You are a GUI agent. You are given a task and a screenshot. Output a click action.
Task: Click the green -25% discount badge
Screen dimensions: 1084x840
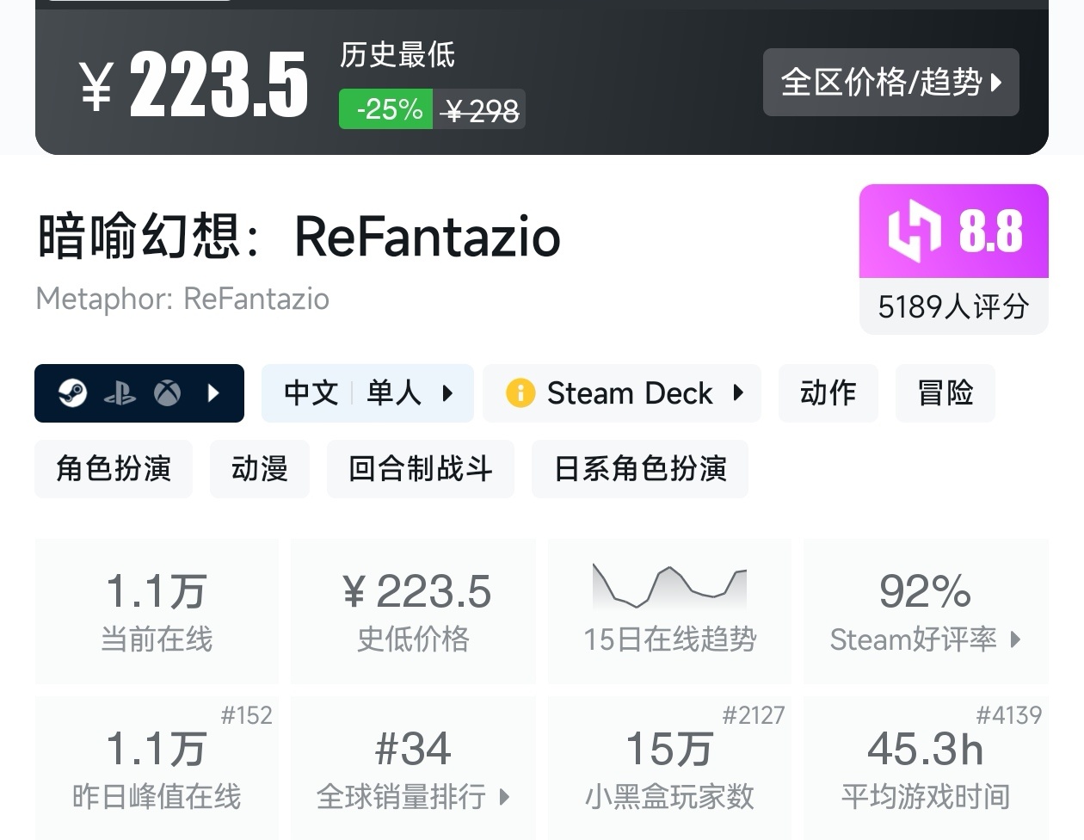(386, 109)
